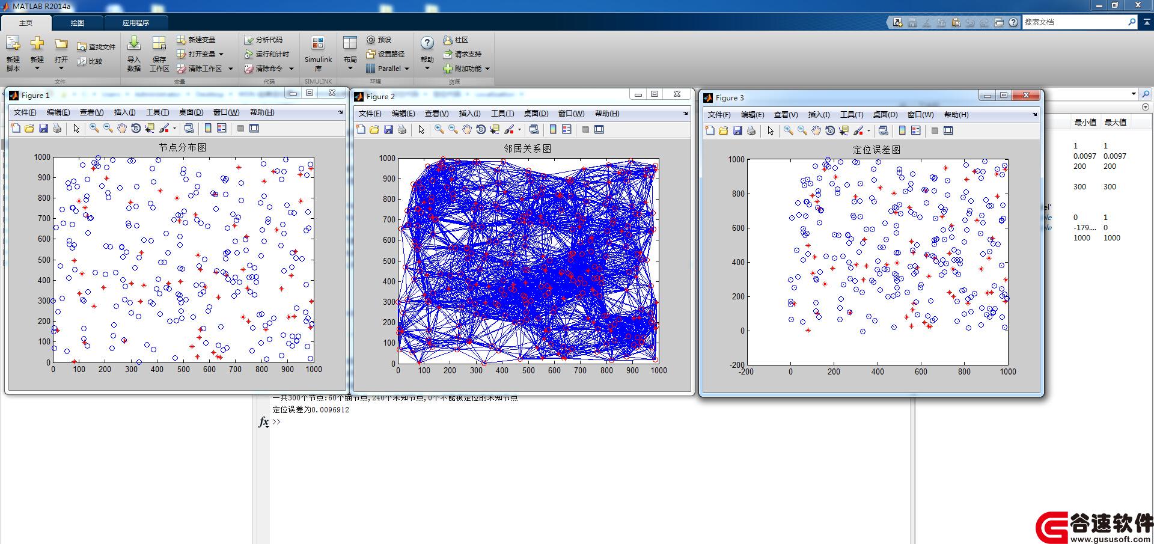Screen dimensions: 1154x544
Task: Click Run and Time (运行和计时) button
Action: 267,54
